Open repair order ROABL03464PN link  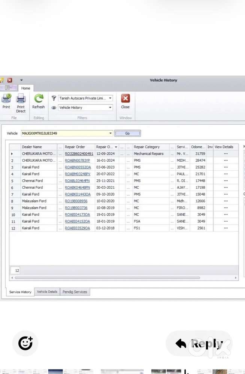tap(77, 181)
